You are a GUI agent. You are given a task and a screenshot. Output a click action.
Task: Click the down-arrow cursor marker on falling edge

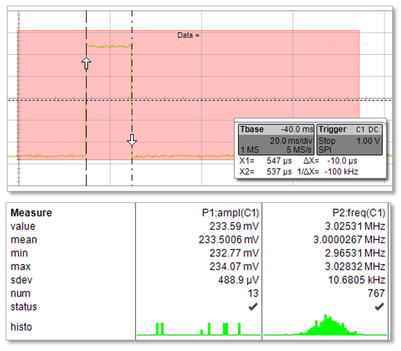click(x=132, y=140)
